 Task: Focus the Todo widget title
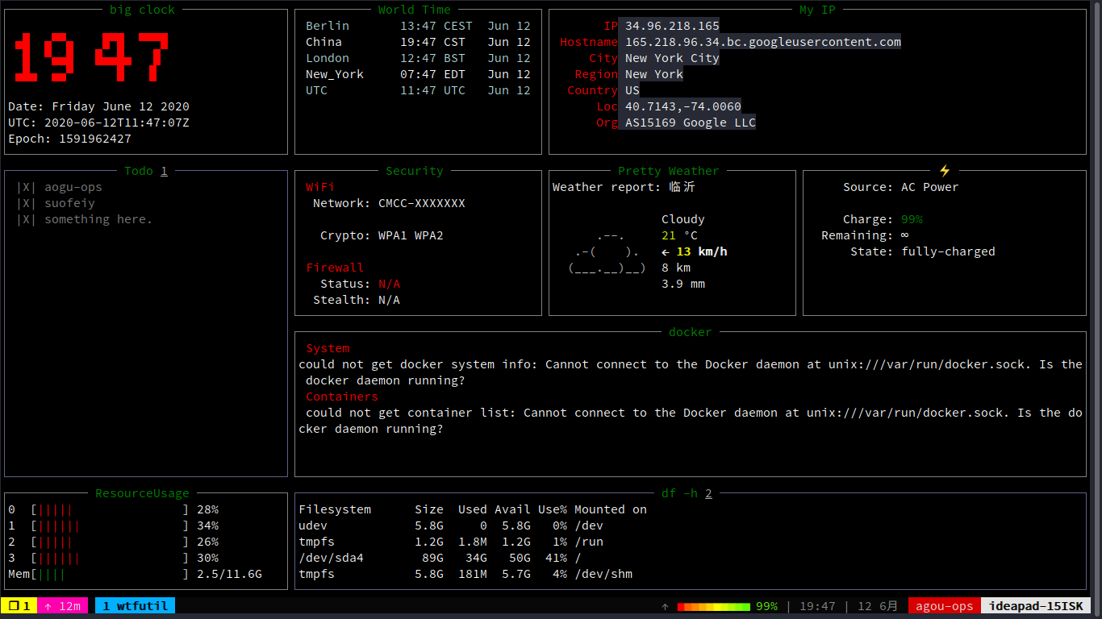pos(146,171)
